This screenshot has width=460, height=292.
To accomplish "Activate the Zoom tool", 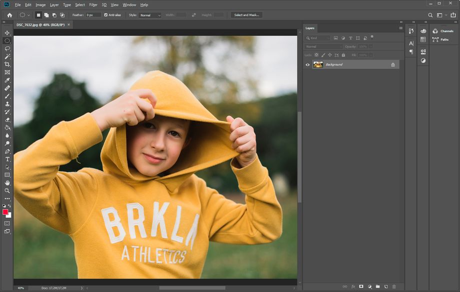I will (x=7, y=190).
